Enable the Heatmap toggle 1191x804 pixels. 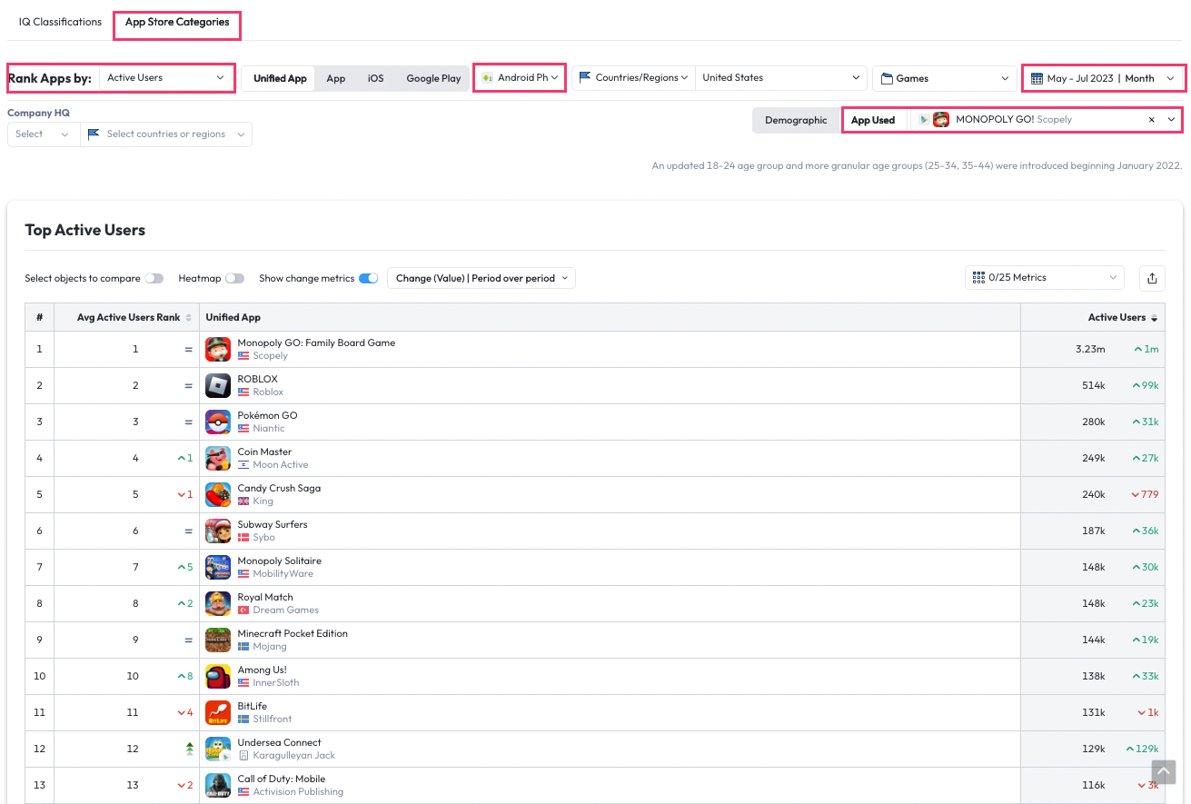[x=235, y=278]
